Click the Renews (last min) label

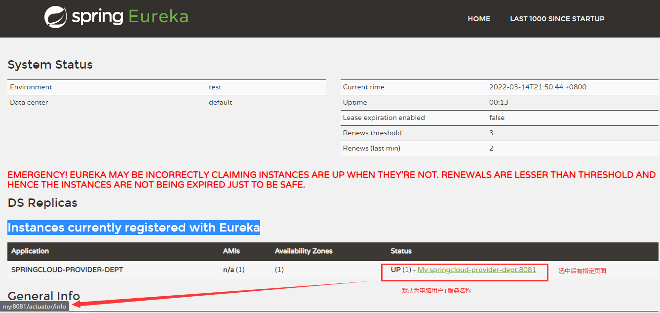click(372, 148)
